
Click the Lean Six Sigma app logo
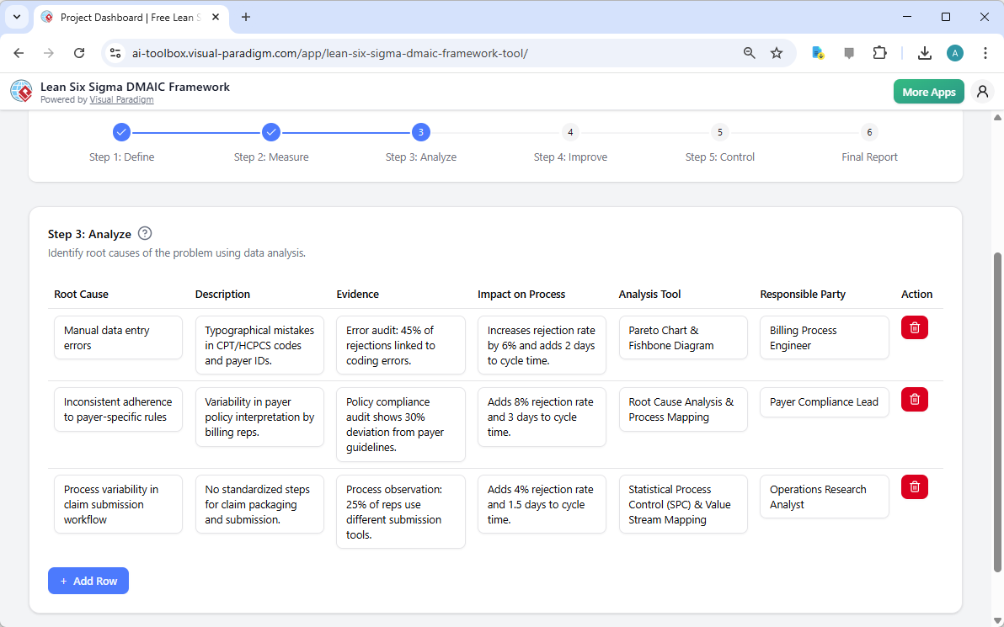point(20,91)
